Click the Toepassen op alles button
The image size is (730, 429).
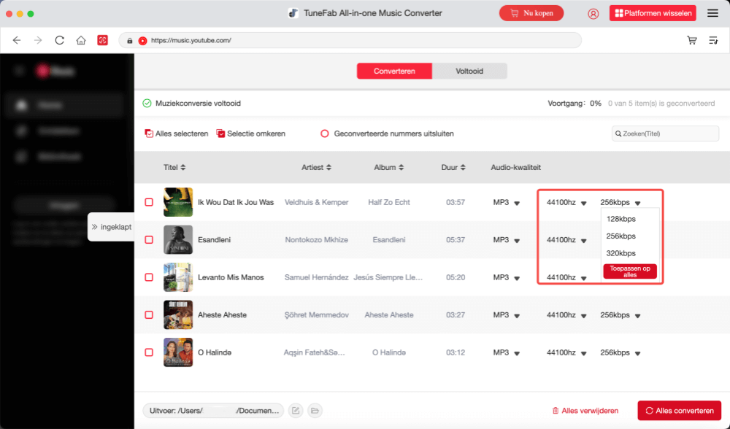[629, 271]
